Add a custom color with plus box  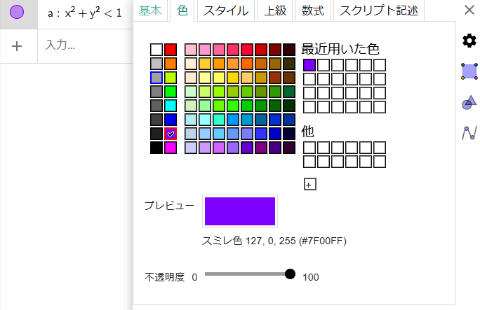[x=309, y=184]
